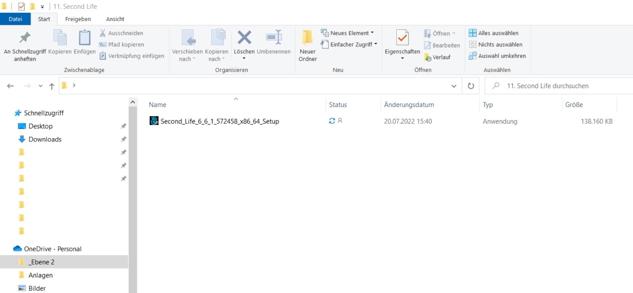Open the Datei menu tab
The height and width of the screenshot is (293, 633).
click(15, 19)
